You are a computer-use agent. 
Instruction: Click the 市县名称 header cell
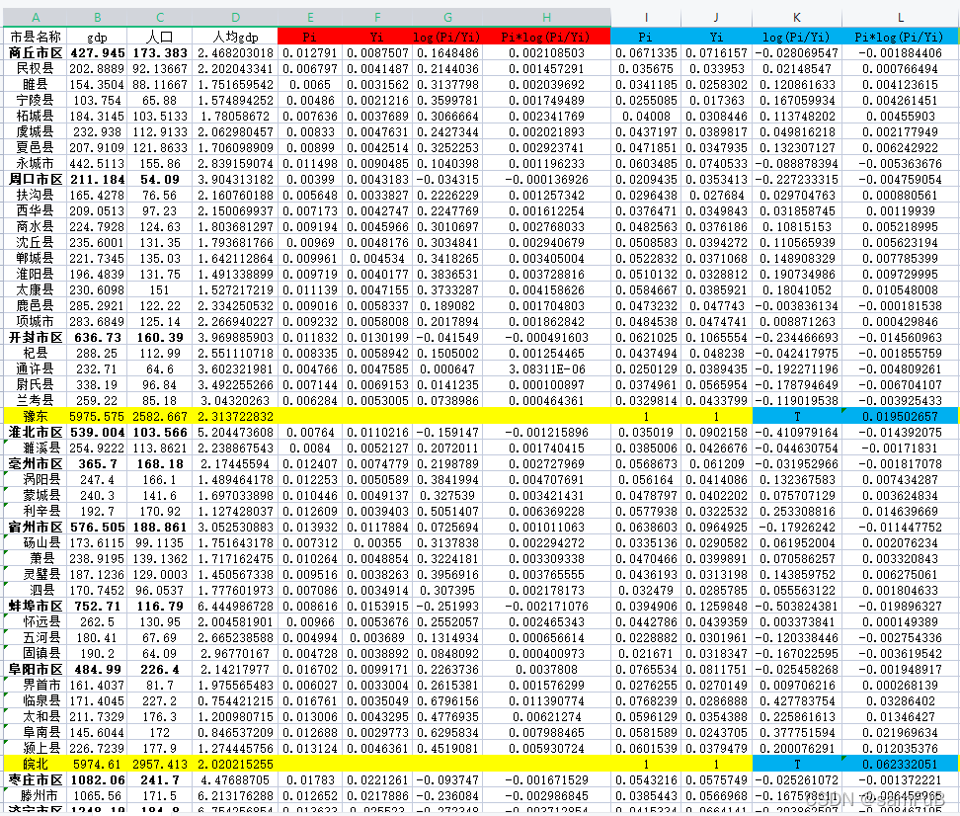36,37
